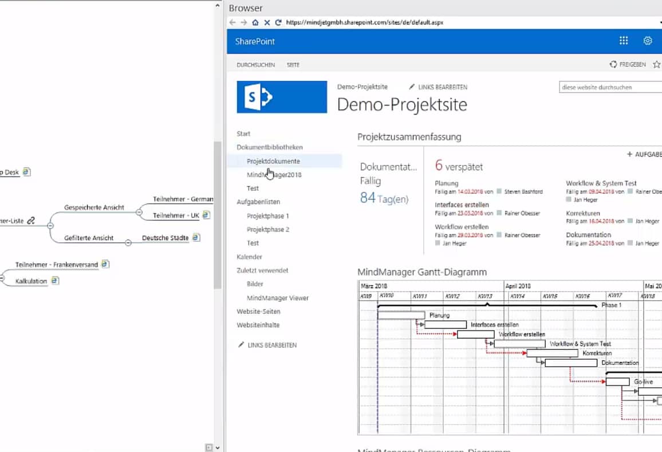Open the SharePoint settings gear
This screenshot has width=662, height=452.
tap(647, 40)
